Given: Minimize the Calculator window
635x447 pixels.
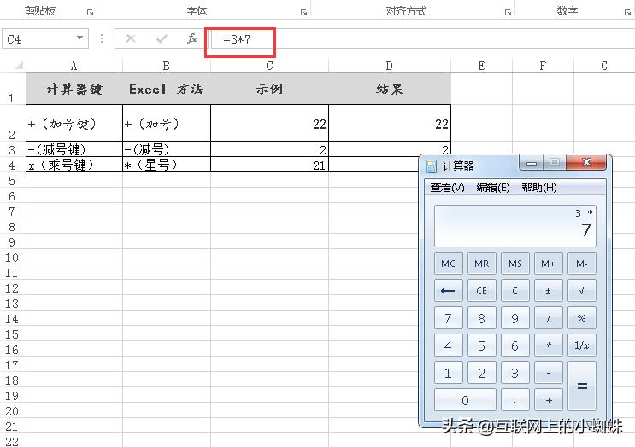Looking at the screenshot, I should tap(532, 163).
